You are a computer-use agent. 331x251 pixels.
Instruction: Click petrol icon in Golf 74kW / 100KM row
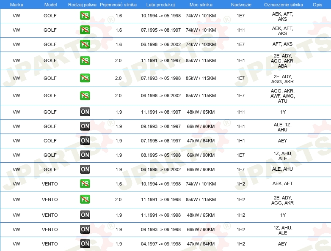[x=85, y=44]
